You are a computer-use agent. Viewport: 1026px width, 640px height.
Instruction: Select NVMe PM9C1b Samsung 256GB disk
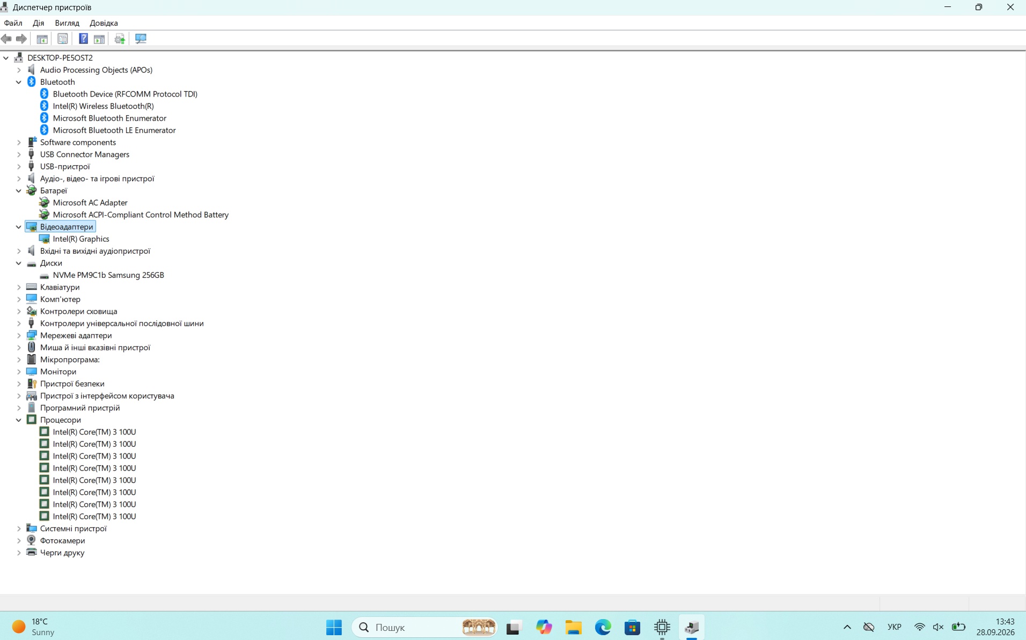(x=108, y=275)
